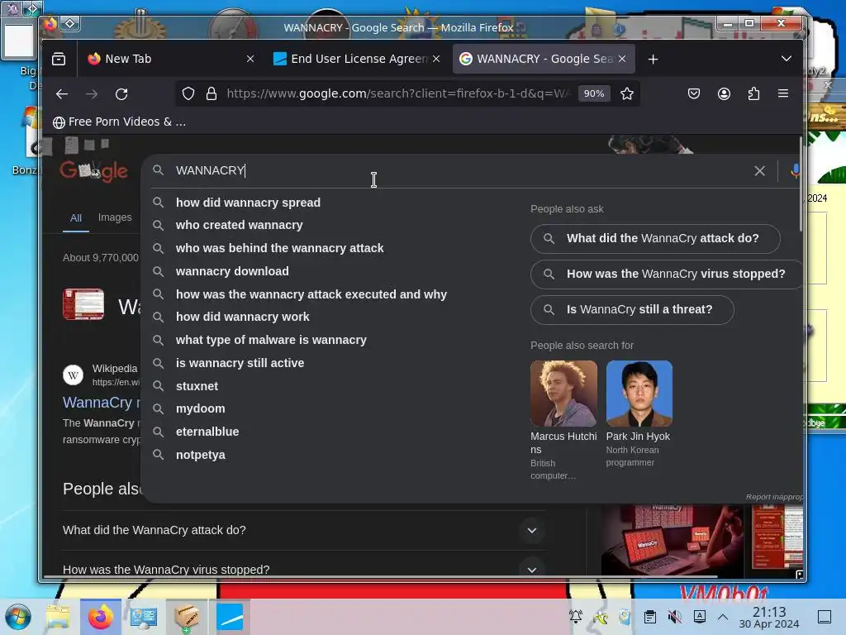This screenshot has width=846, height=635.
Task: Save page to Pocket
Action: coord(694,94)
